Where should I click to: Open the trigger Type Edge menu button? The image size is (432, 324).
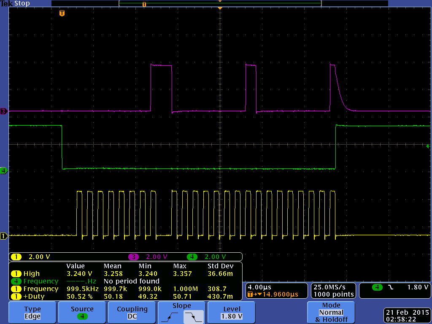32,313
